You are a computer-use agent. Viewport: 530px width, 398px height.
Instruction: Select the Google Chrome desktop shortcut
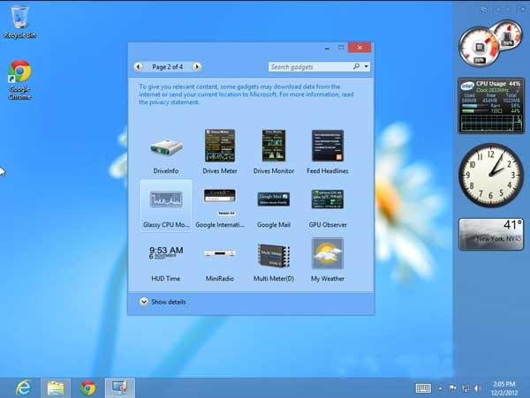20,79
